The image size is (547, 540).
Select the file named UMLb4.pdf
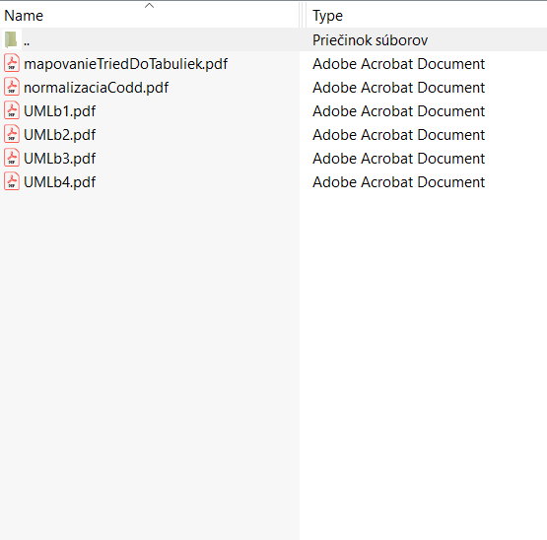pos(60,182)
